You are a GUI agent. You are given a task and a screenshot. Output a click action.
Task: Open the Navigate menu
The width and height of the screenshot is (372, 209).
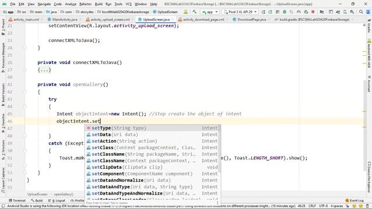44,4
